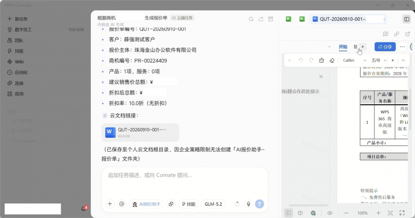The width and height of the screenshot is (415, 218).
Task: Select the QUT-20260910-001 document tab
Action: [x=348, y=19]
